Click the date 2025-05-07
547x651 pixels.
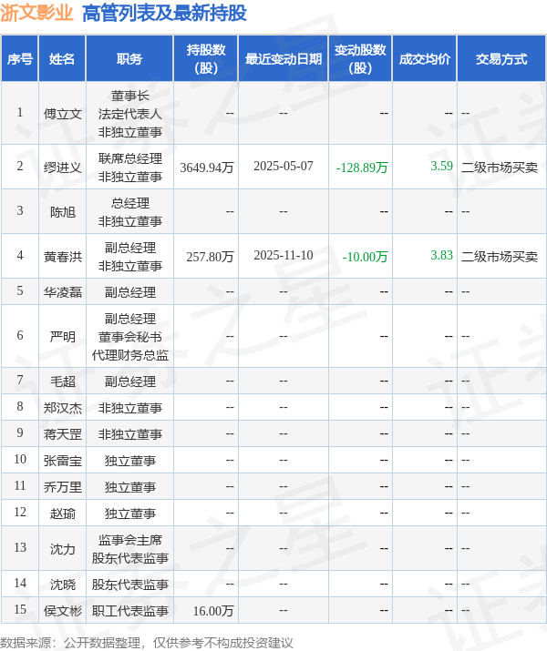tap(283, 166)
